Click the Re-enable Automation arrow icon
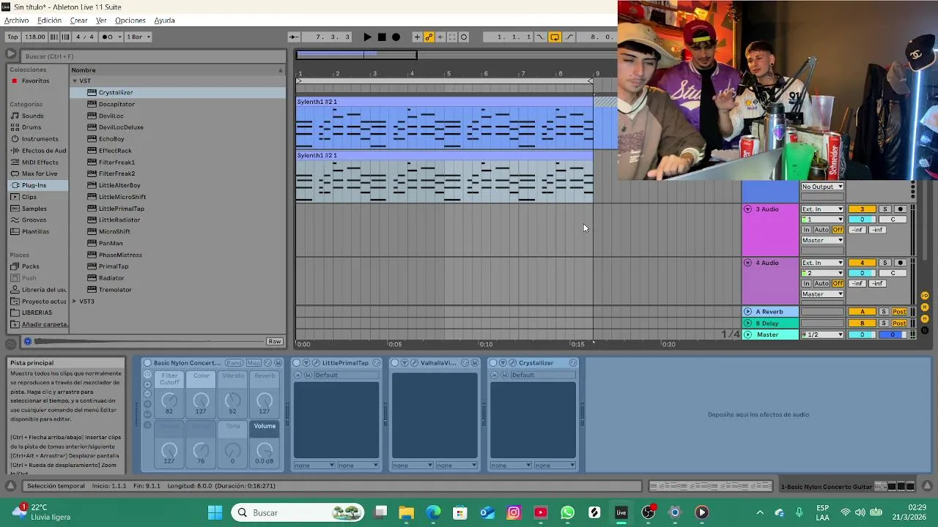Screen dimensions: 938x527 [440, 37]
